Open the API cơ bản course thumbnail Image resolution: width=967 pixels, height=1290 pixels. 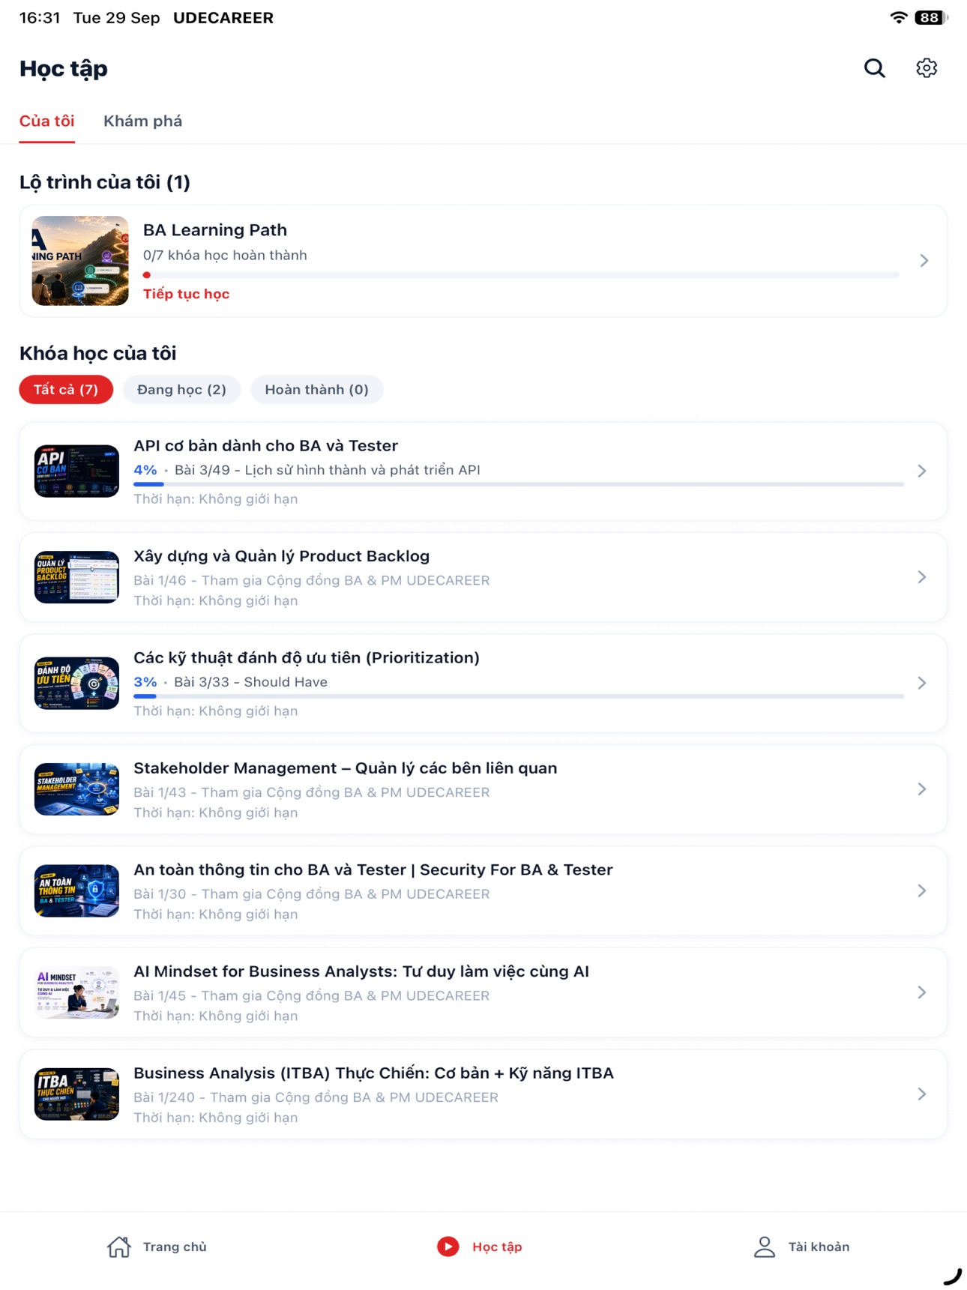pos(76,471)
